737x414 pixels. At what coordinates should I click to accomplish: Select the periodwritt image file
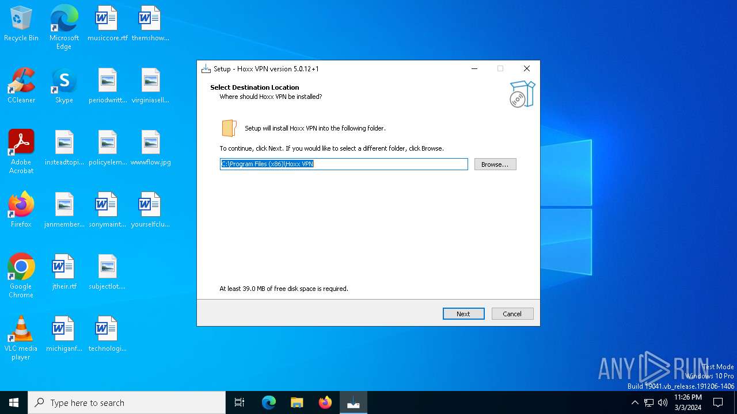pyautogui.click(x=107, y=86)
